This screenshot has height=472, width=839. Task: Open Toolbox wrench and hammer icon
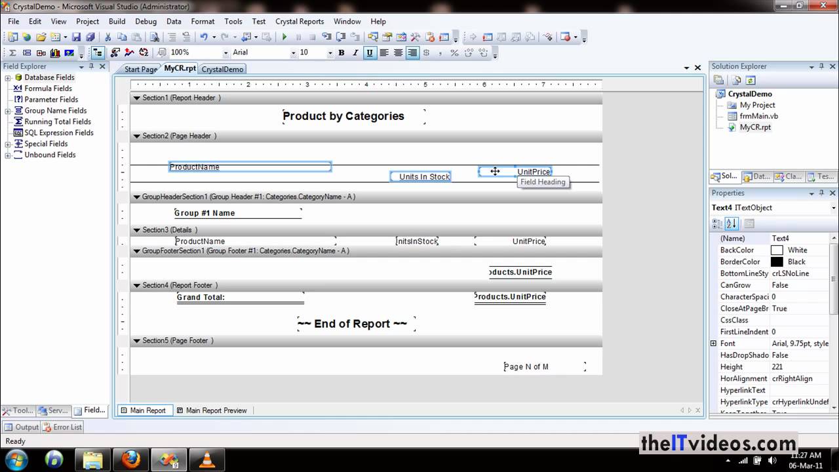(x=414, y=37)
